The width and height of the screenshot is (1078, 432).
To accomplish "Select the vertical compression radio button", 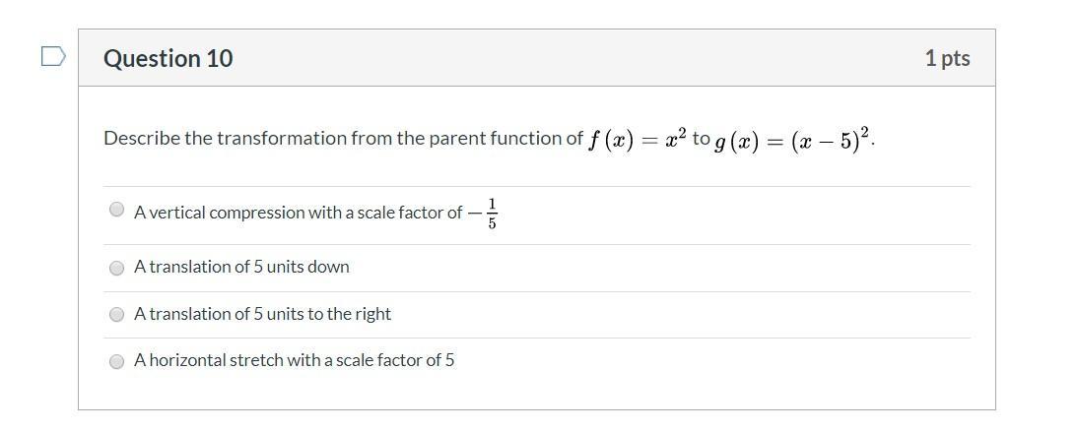I will coord(117,210).
